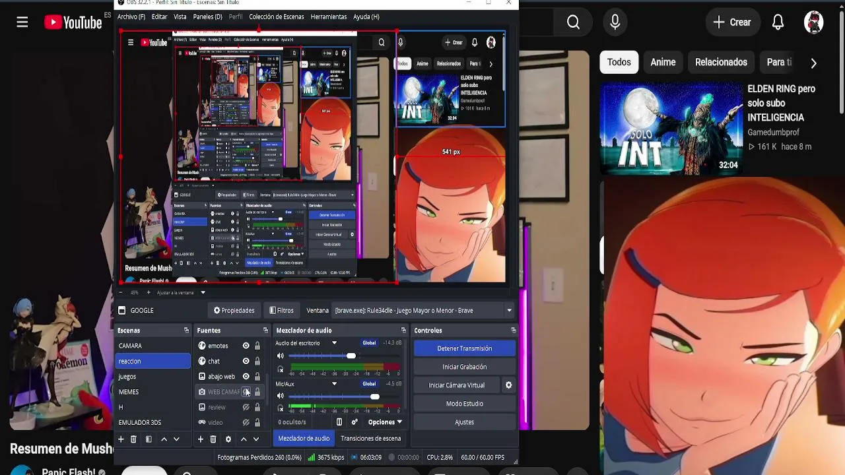The width and height of the screenshot is (845, 475).
Task: Open the source Filtros button
Action: [x=281, y=311]
